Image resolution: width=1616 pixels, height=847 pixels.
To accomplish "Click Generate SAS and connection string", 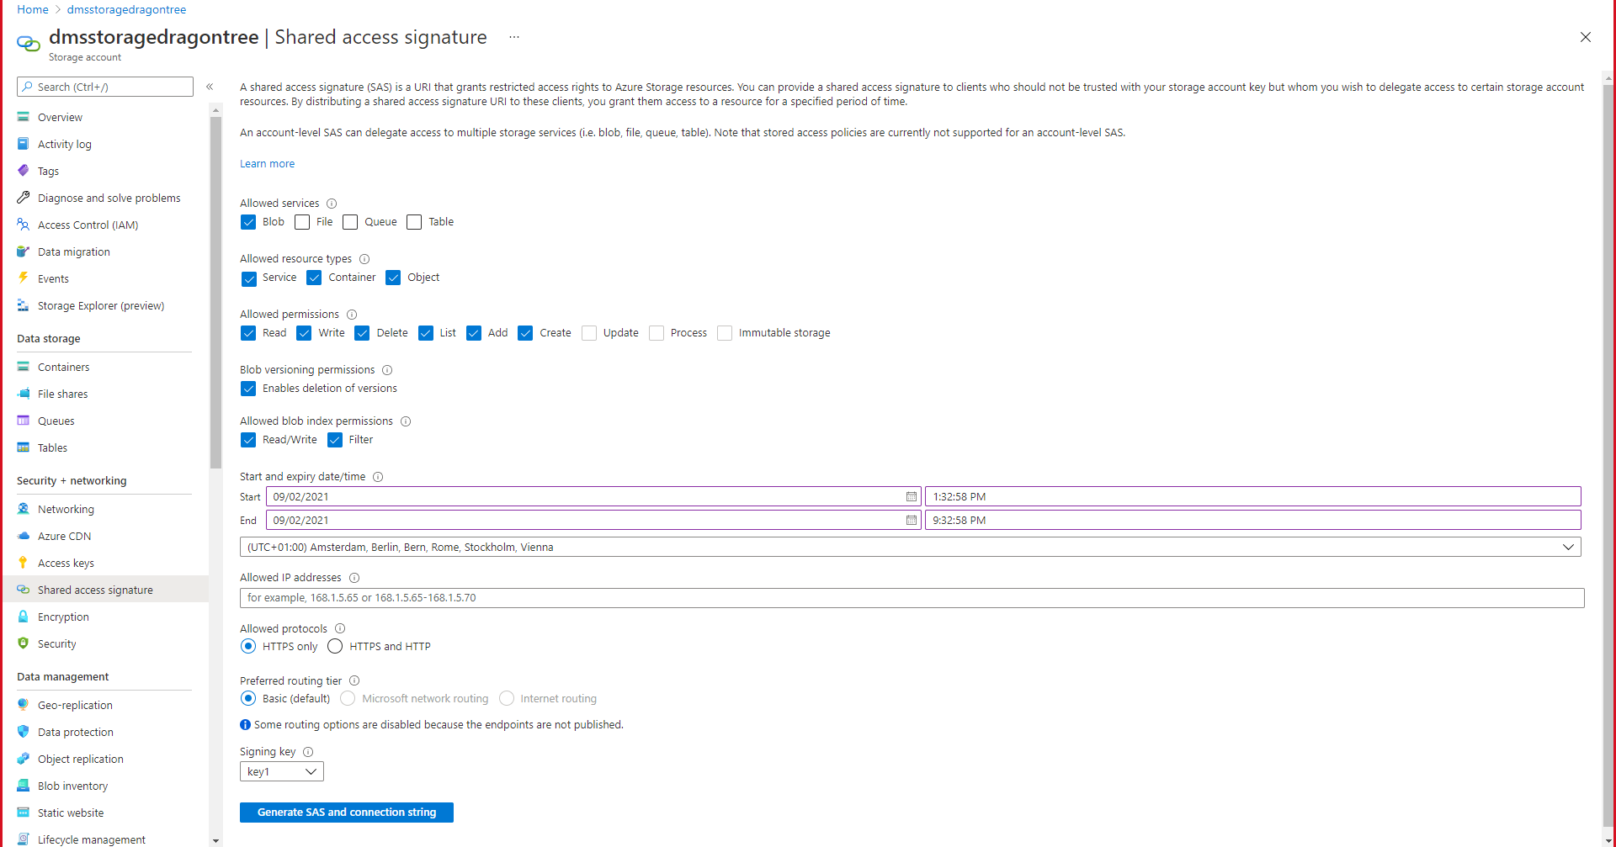I will click(347, 813).
